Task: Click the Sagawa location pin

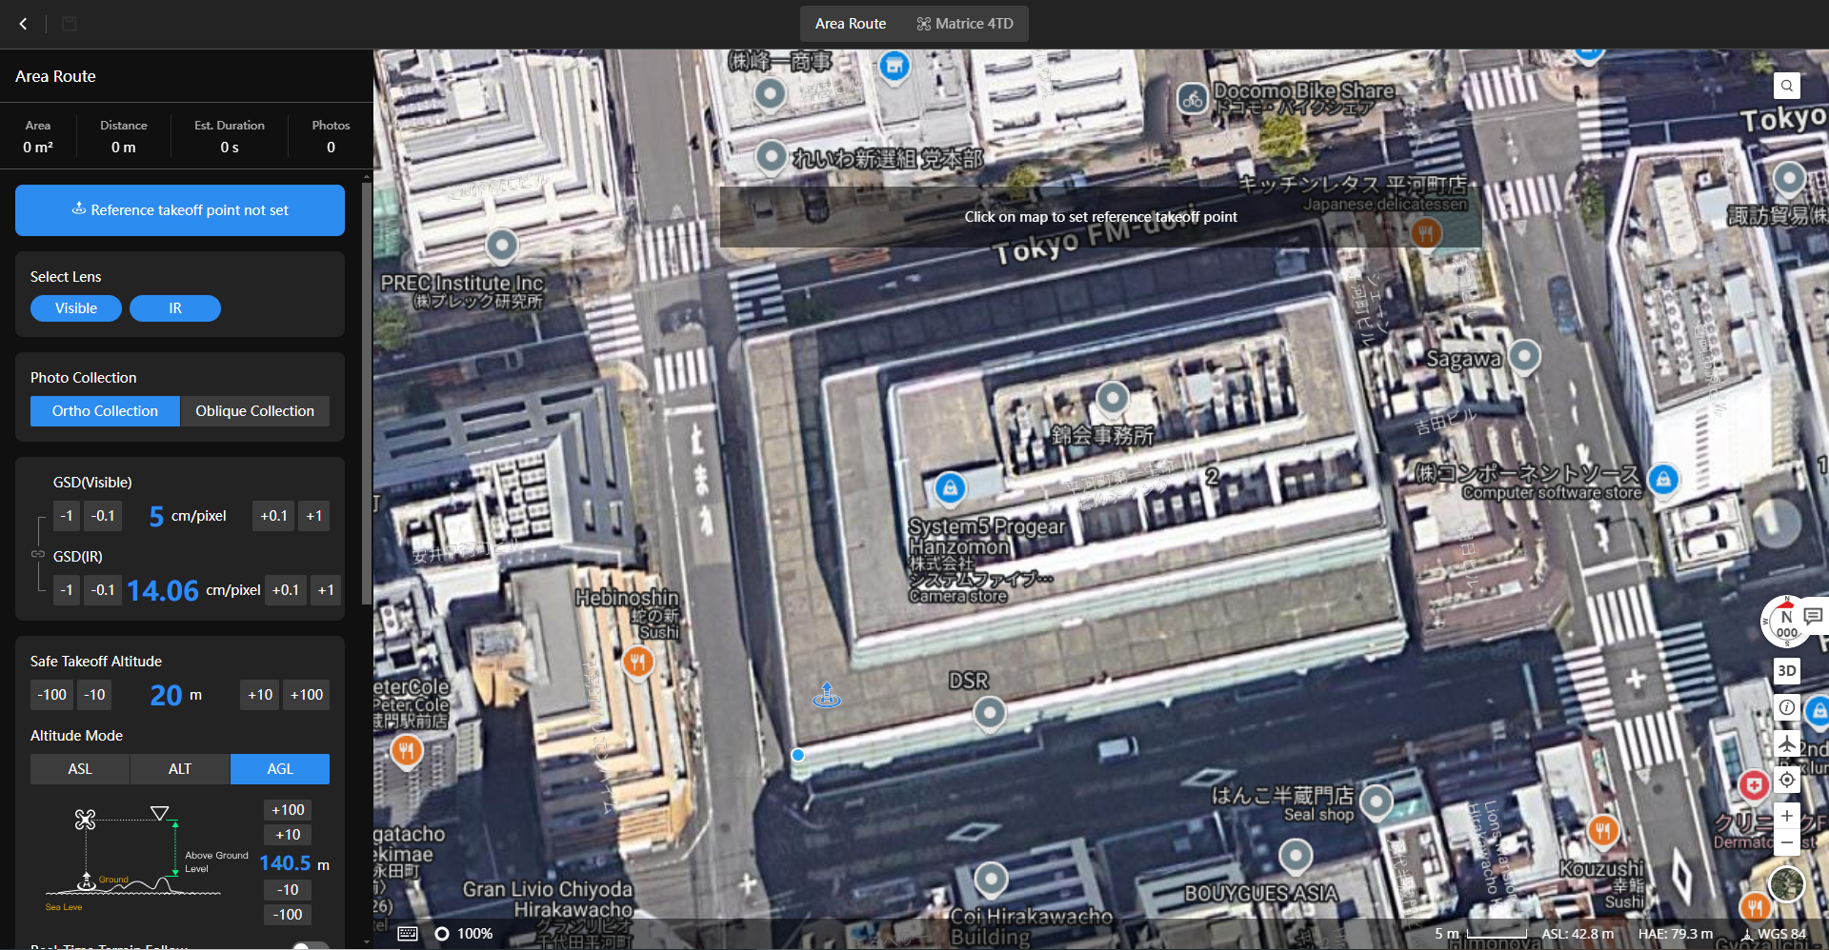Action: [x=1525, y=356]
